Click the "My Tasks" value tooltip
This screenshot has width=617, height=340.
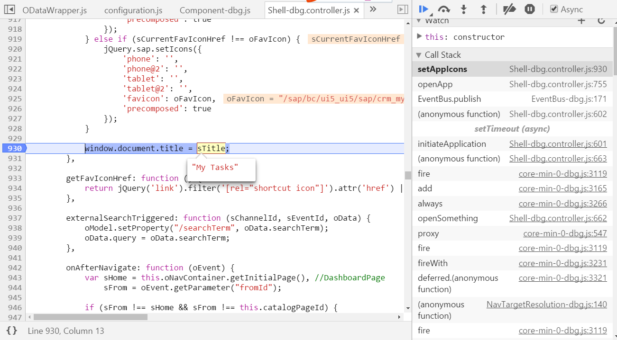pyautogui.click(x=221, y=170)
